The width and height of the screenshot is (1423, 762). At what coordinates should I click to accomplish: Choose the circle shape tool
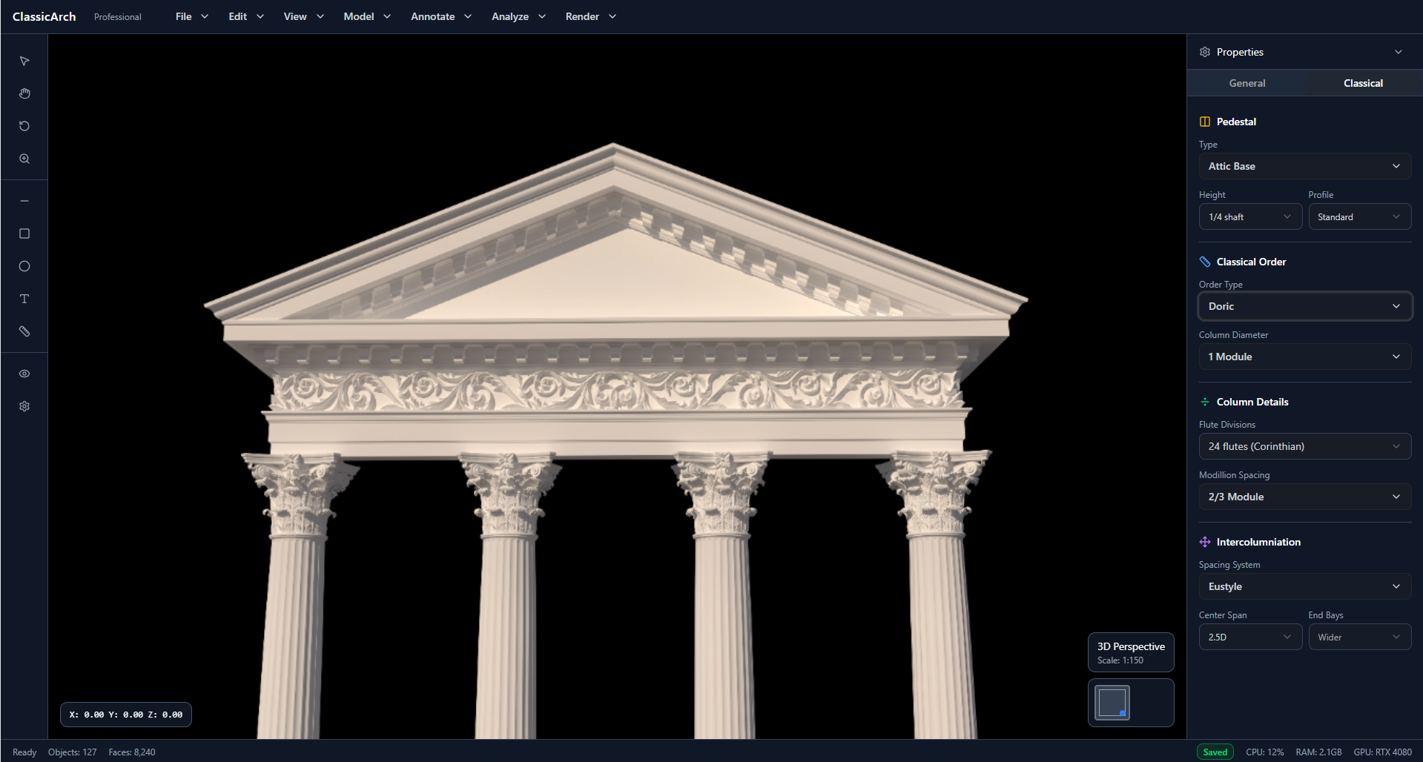click(x=24, y=266)
